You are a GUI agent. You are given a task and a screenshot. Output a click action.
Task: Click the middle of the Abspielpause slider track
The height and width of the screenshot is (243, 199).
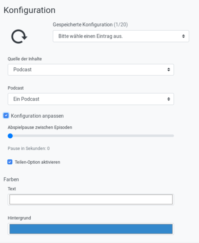tap(91, 136)
